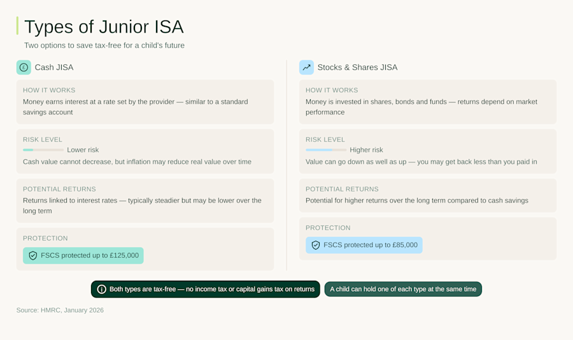Click 'RISK LEVEL' label in Stocks & Shares column
Viewport: 573px width, 340px height.
pyautogui.click(x=325, y=139)
